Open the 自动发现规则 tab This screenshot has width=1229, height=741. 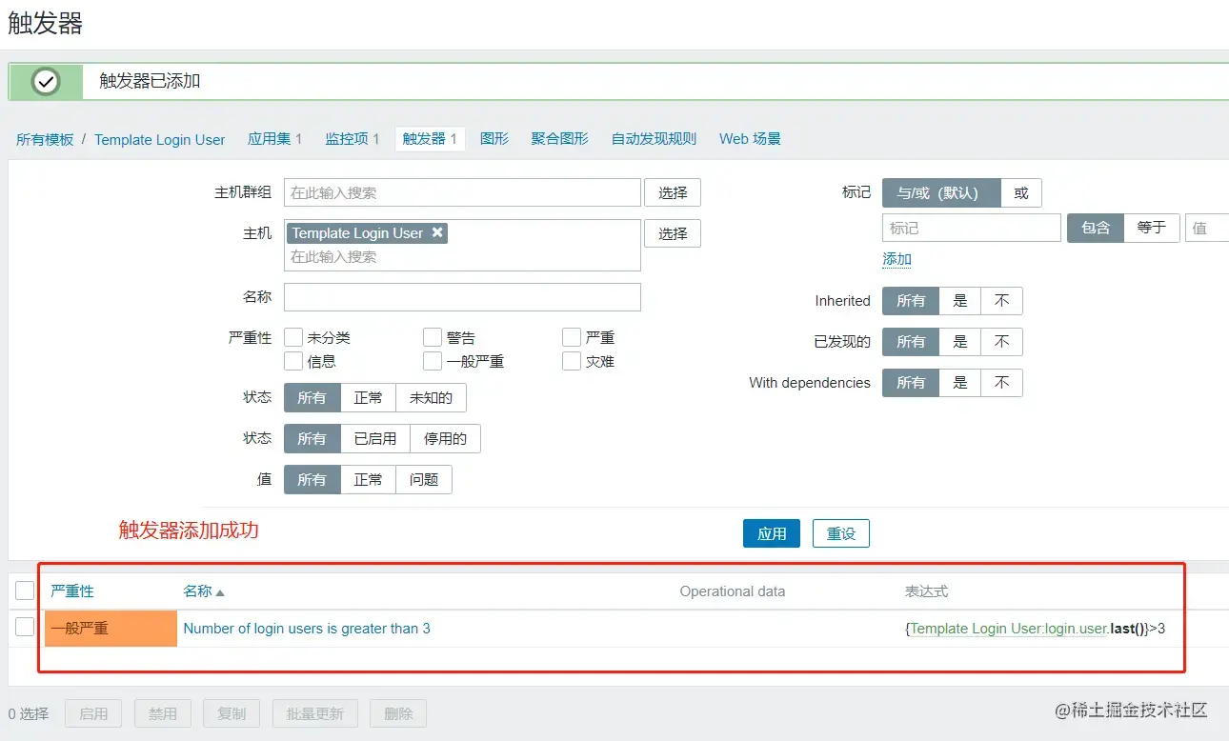pyautogui.click(x=654, y=138)
